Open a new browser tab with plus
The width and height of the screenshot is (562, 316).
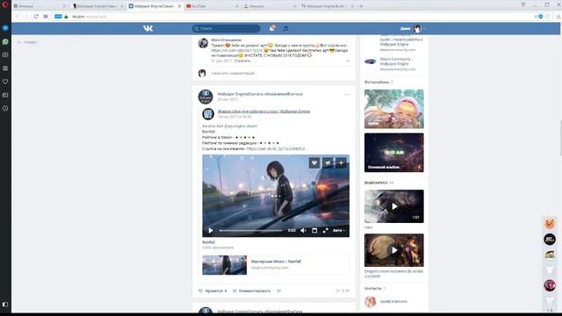point(361,6)
